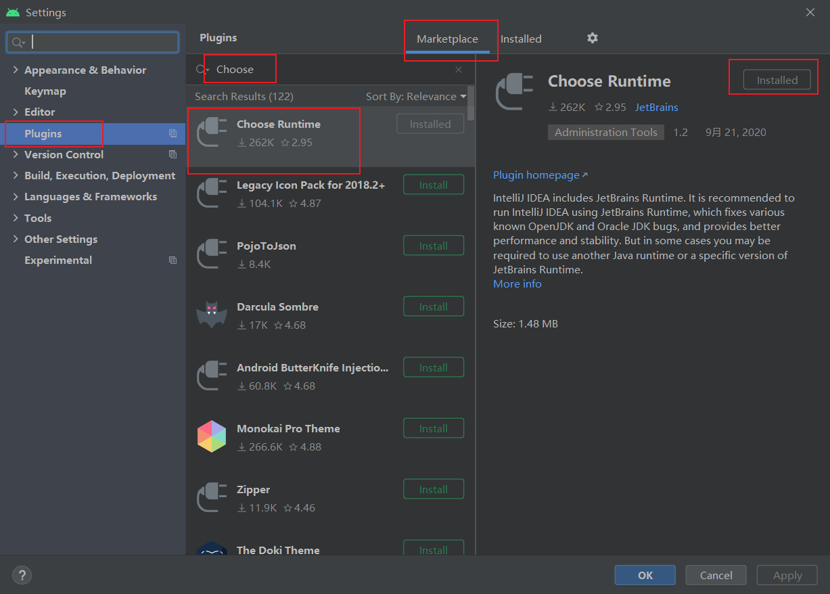Click the Darcula Sombre bat icon
Viewport: 830px width, 594px height.
(212, 315)
